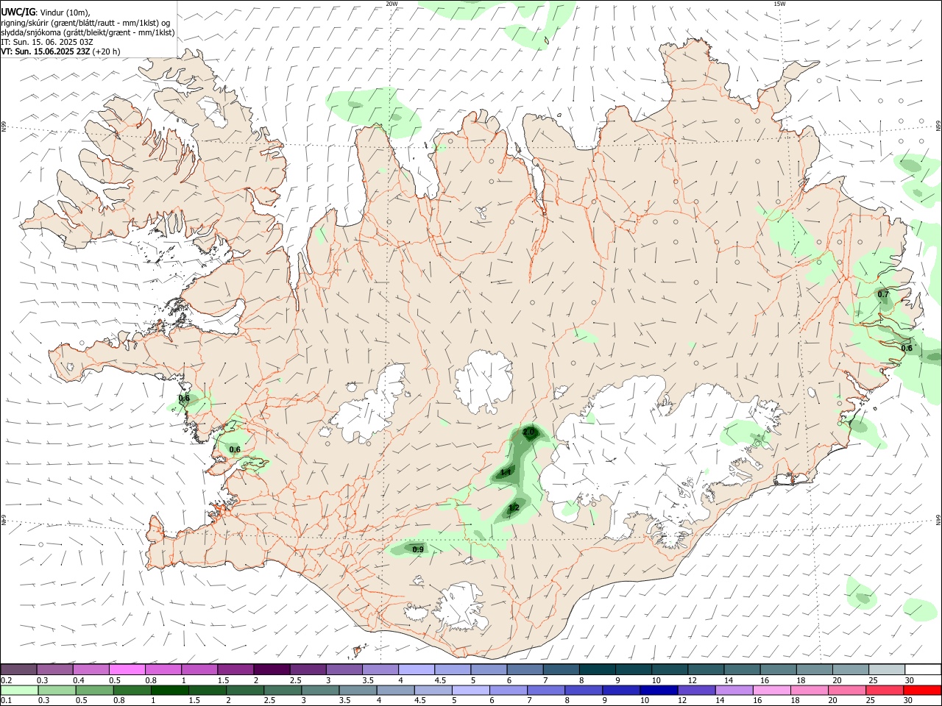942x706 pixels.
Task: Click the '0.9' precipitation value on the map
Action: click(417, 549)
